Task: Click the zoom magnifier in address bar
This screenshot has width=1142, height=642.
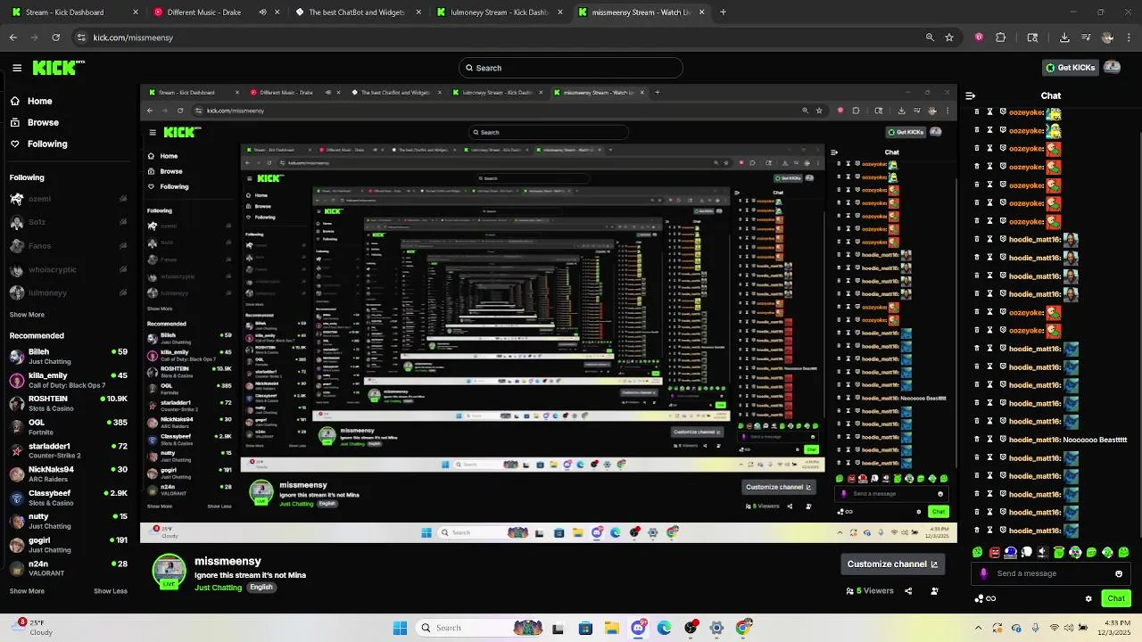Action: [930, 37]
